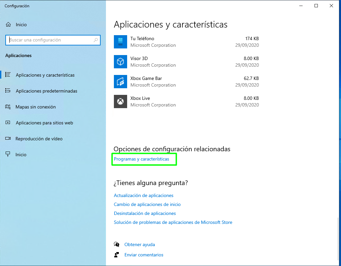Click the Mapas sin conexión map icon
341x266 pixels.
pos(8,107)
